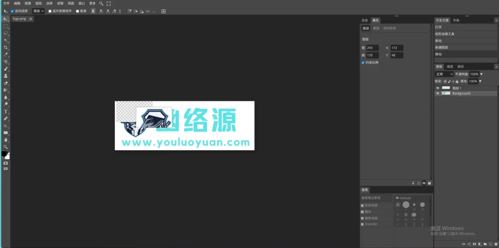Toggle lock position icon
This screenshot has width=499, height=248.
coord(453,82)
